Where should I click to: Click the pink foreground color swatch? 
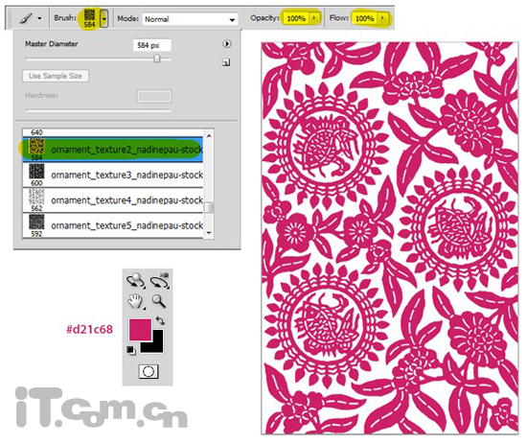[x=140, y=330]
